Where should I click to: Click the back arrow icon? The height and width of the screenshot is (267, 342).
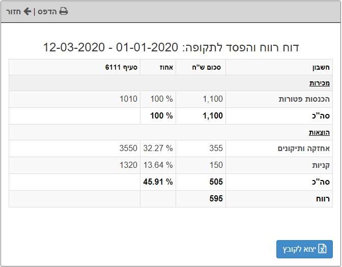click(27, 11)
